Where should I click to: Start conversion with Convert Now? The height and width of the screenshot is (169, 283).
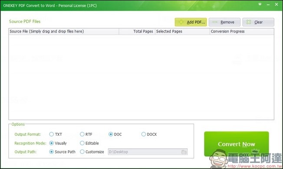tap(236, 144)
